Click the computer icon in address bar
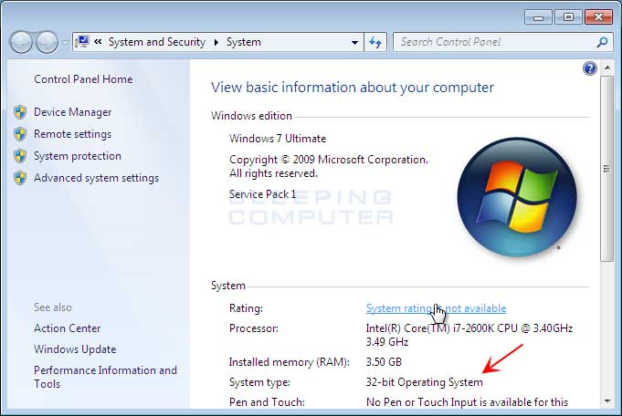This screenshot has height=416, width=622. click(x=82, y=42)
